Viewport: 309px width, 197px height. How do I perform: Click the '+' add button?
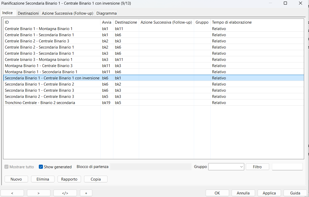[86, 193]
